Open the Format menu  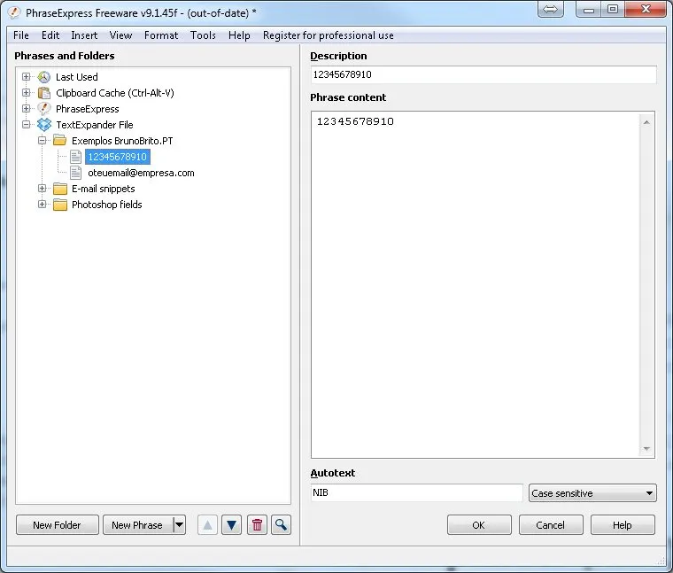pos(161,35)
